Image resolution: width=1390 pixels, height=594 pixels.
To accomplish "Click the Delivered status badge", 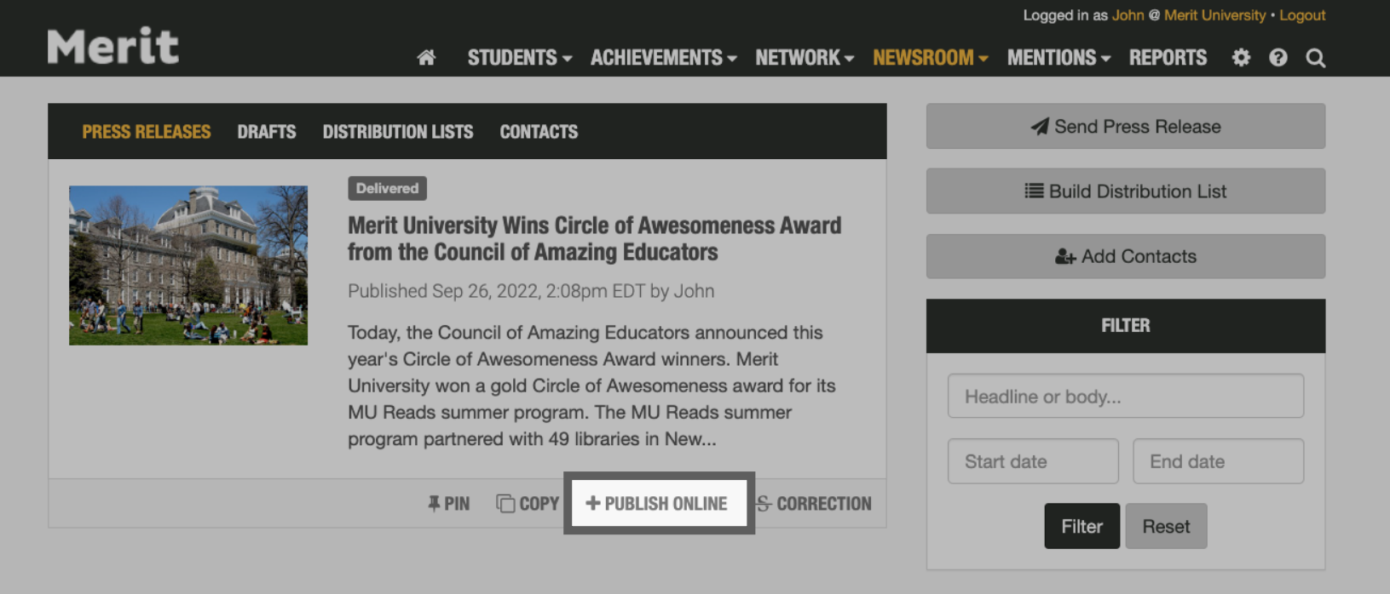I will 387,188.
